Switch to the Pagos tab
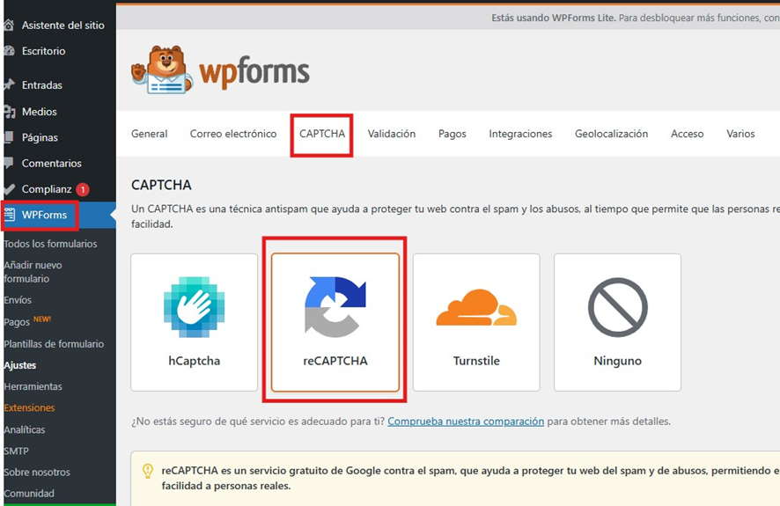The height and width of the screenshot is (506, 780). [452, 134]
